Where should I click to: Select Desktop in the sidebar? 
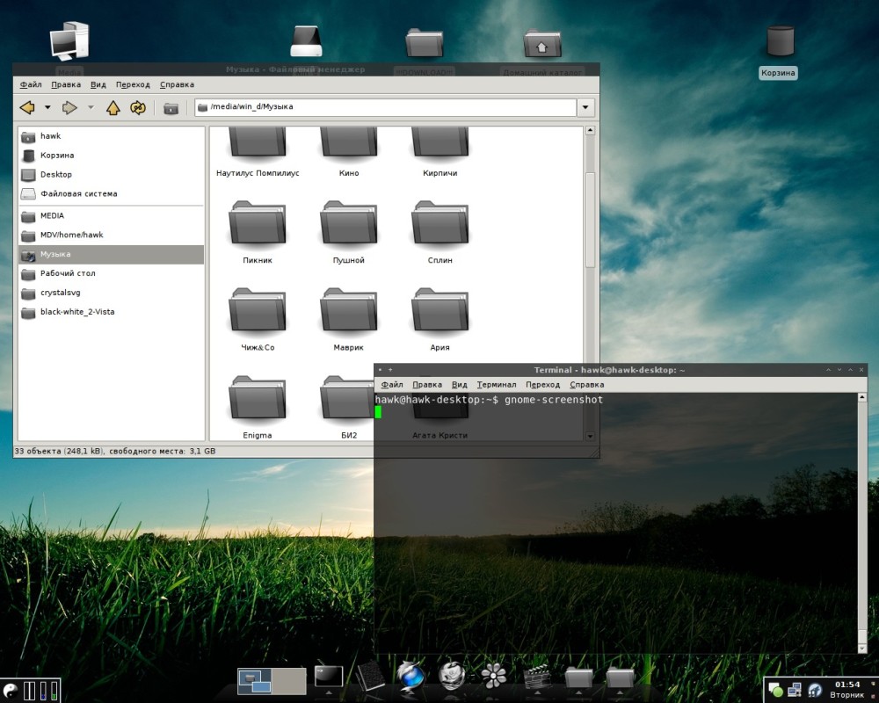tap(111, 174)
